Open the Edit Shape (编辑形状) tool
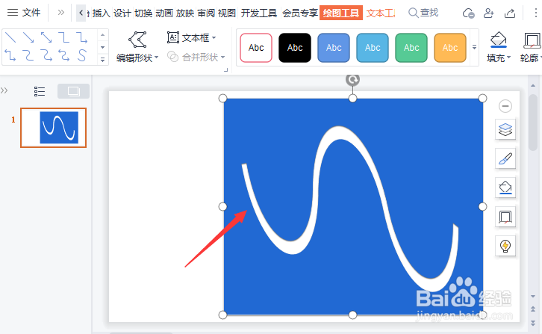 click(137, 47)
